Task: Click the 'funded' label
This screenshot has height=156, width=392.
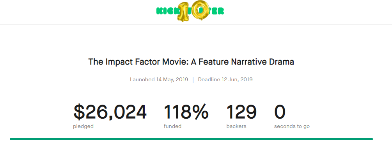Action: click(x=172, y=126)
